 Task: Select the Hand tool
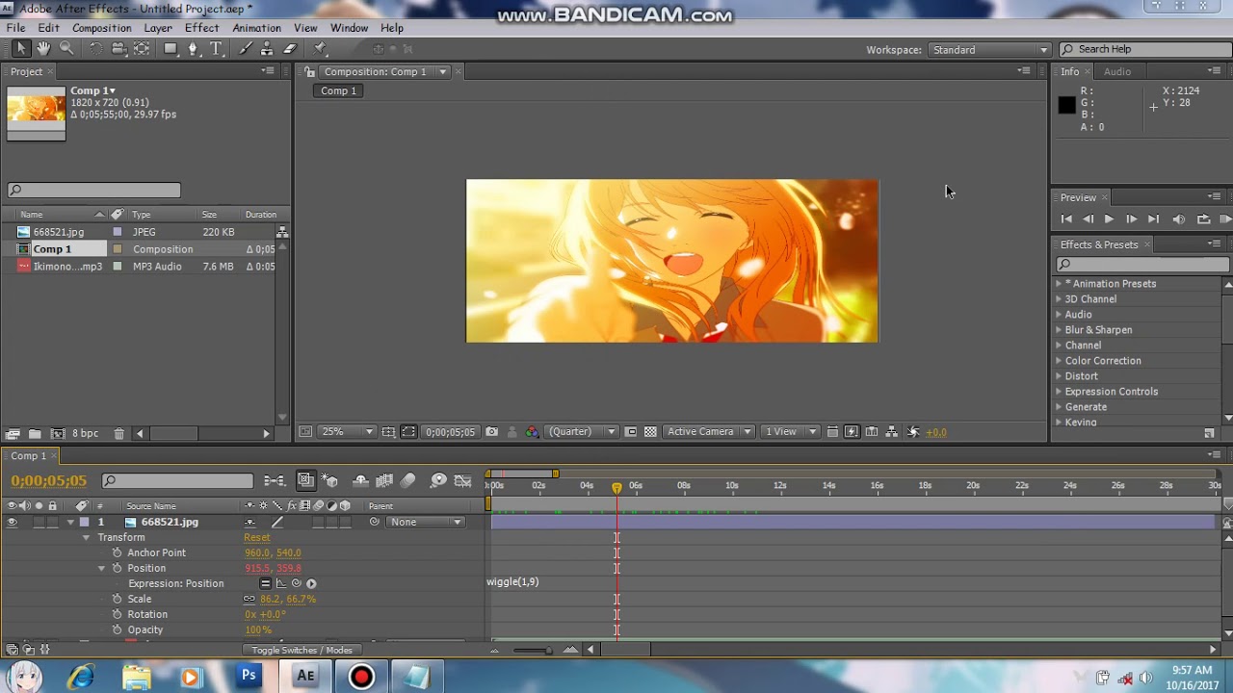(x=43, y=49)
